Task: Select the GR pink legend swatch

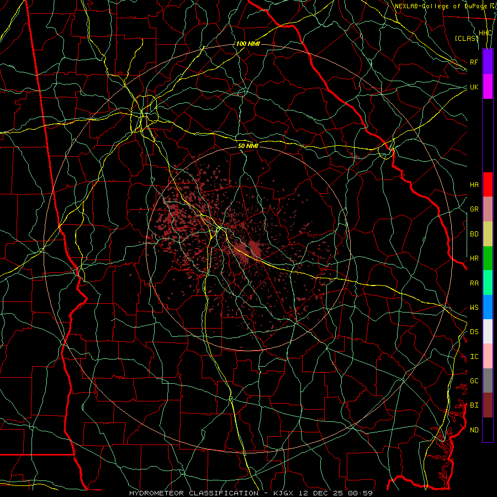Action: tap(488, 209)
